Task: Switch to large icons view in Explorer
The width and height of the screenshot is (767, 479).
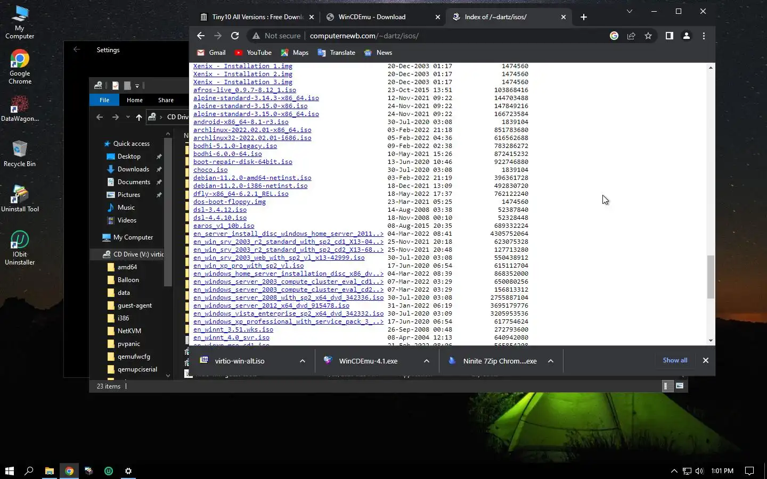Action: click(x=680, y=386)
